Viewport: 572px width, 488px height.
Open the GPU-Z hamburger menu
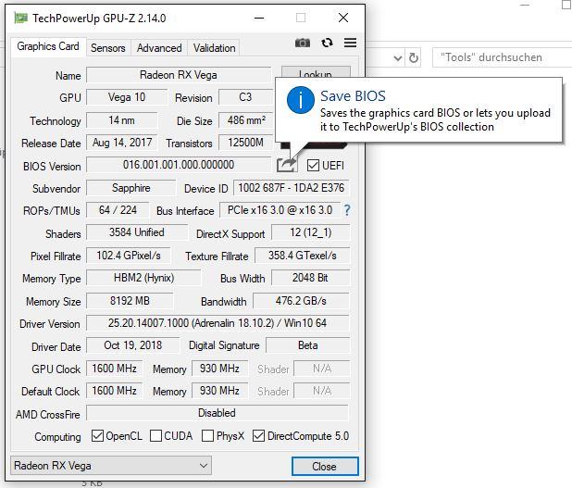[x=350, y=44]
